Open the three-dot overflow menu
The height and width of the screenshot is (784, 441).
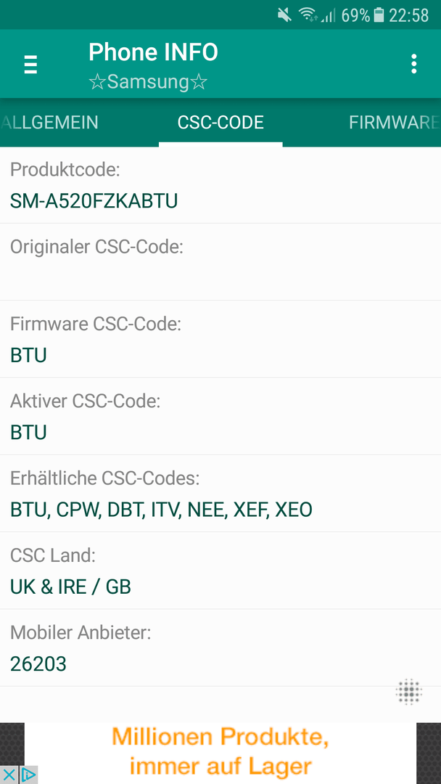point(413,64)
